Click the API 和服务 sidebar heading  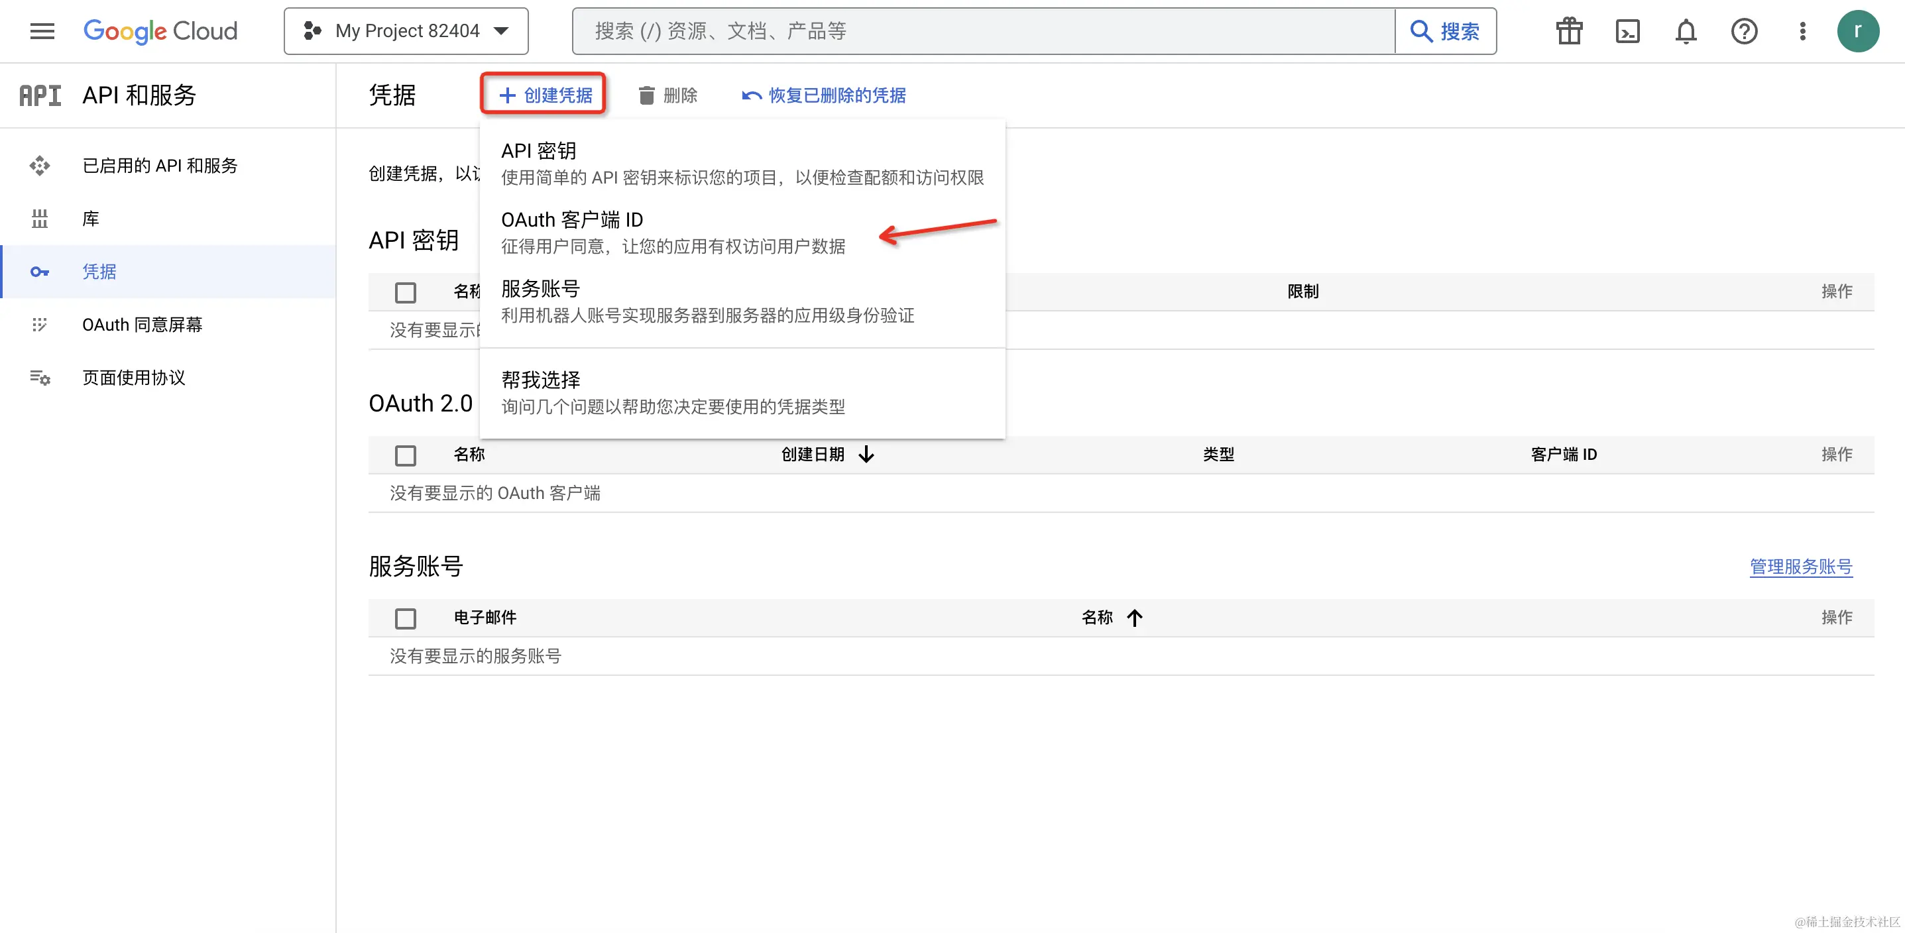point(139,95)
